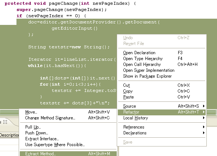Viewport: 217px width, 156px height.
Task: Open Declaration from context menu
Action: 162,53
